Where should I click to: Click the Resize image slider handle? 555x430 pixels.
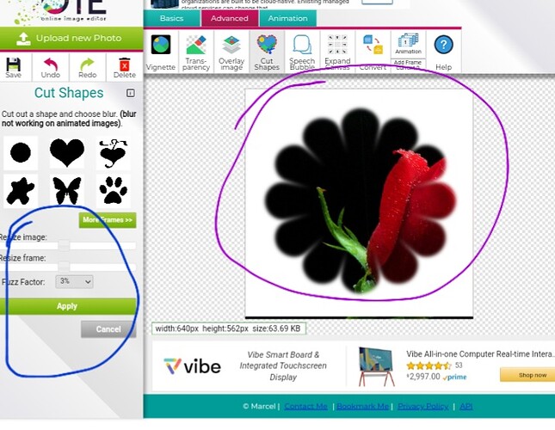pyautogui.click(x=64, y=246)
